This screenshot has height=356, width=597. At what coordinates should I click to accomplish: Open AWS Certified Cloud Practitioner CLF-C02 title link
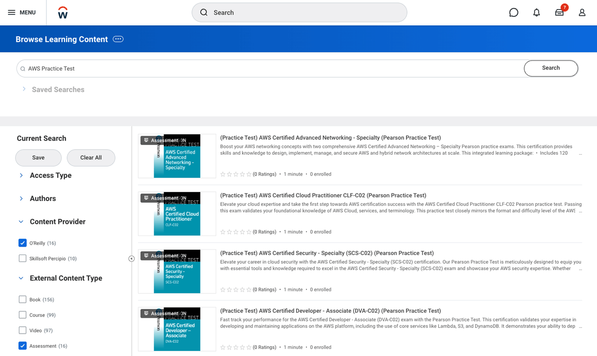point(323,195)
